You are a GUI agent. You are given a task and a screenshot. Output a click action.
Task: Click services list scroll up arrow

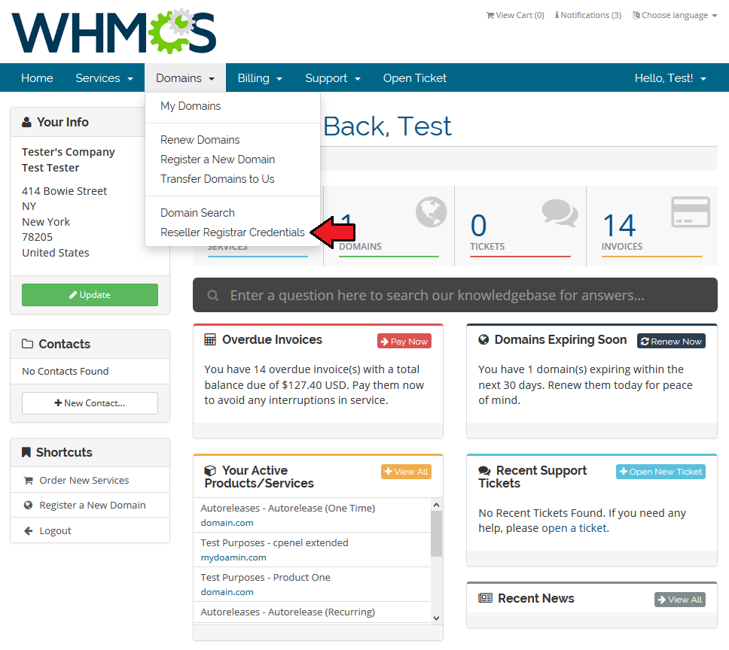(x=436, y=505)
